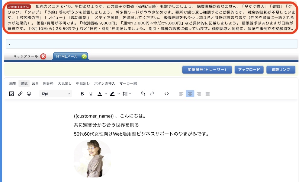The image size is (302, 182).
Task: Justify the paragraph text
Action: tap(207, 94)
